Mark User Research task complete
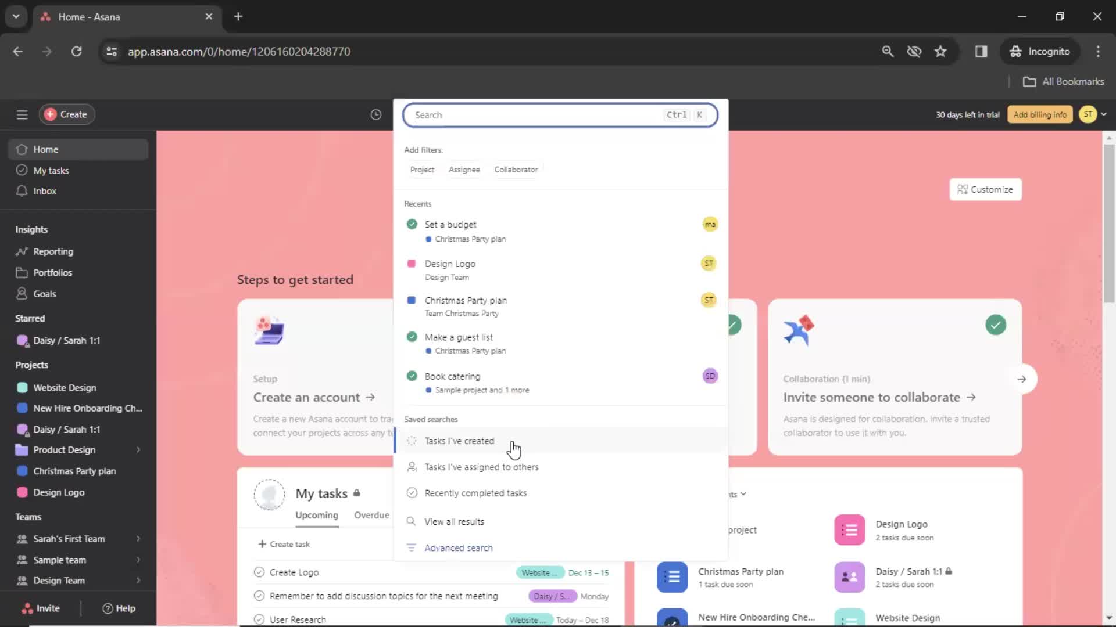Image resolution: width=1116 pixels, height=627 pixels. coord(259,619)
